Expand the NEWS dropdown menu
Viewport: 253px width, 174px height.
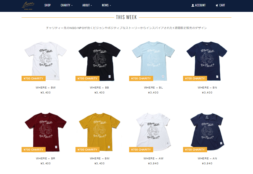(106, 5)
